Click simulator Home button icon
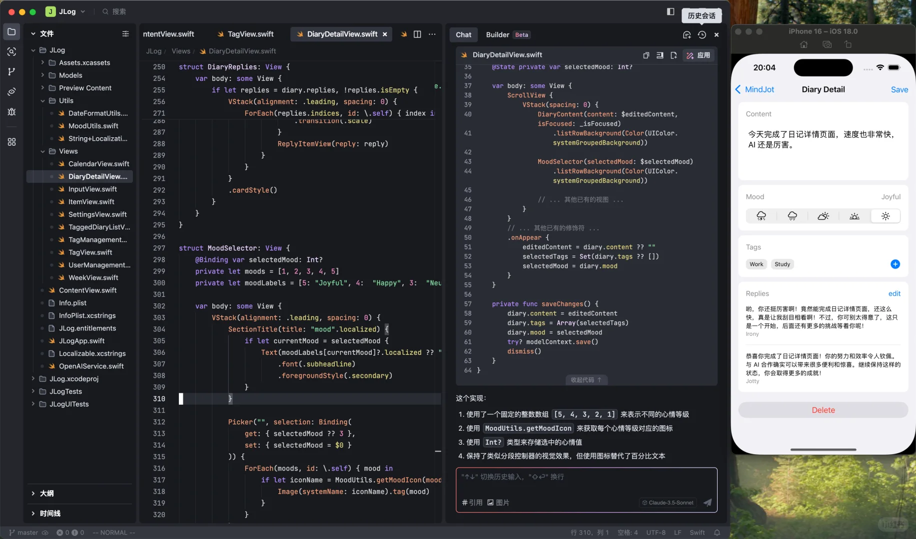The width and height of the screenshot is (916, 539). click(x=804, y=44)
